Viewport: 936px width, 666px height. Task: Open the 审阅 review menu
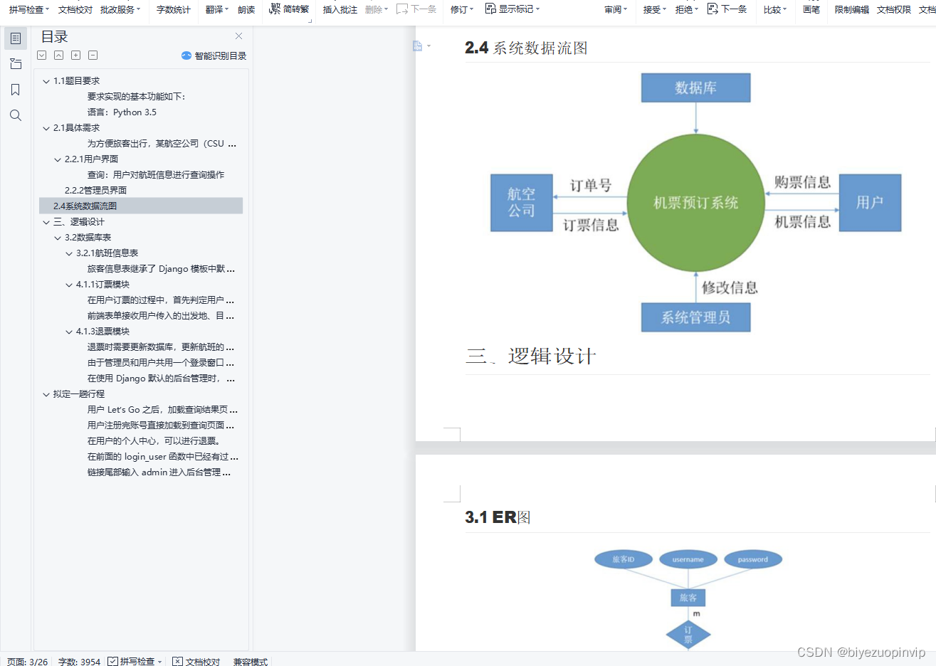click(x=615, y=10)
